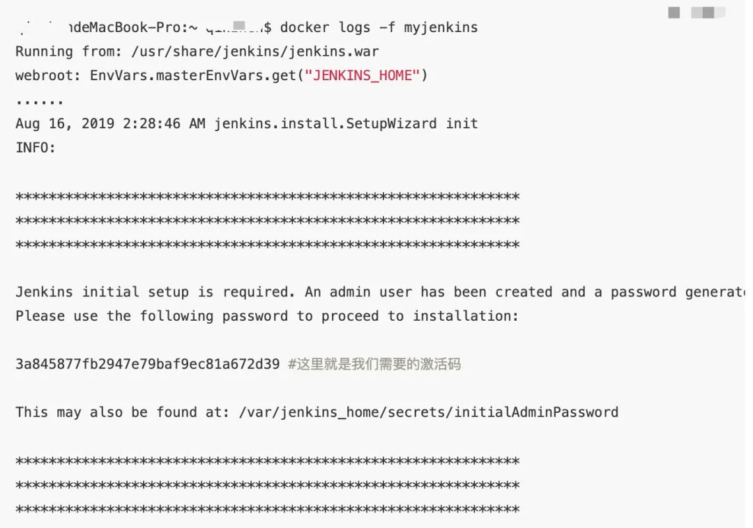Click the 'deMacBook-Pro:~' shell prompt
The height and width of the screenshot is (528, 753).
point(133,27)
